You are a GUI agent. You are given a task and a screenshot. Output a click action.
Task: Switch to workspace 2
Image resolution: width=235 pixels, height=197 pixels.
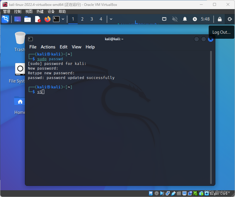tap(82, 19)
